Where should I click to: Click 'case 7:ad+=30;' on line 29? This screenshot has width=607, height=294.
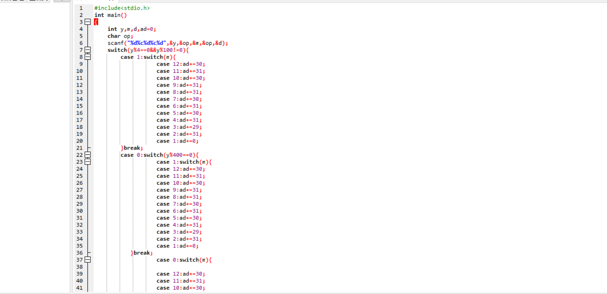[x=179, y=204]
